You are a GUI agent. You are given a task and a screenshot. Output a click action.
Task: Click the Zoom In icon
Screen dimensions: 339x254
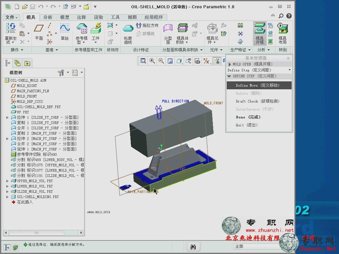[x=152, y=61]
